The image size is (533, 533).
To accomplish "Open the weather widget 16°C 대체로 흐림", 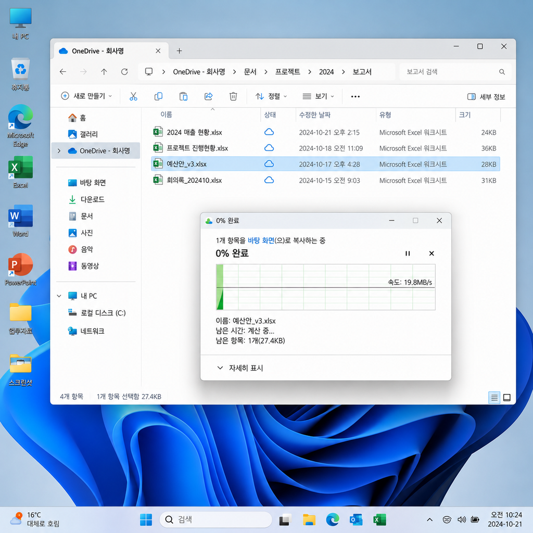I will 35,519.
